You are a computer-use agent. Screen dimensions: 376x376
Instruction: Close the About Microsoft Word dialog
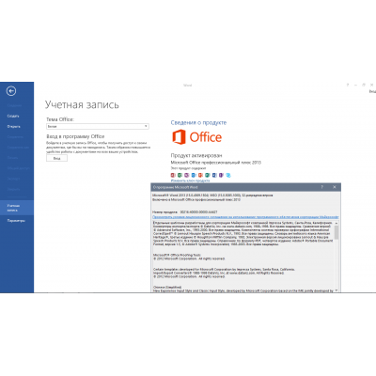tap(335, 187)
